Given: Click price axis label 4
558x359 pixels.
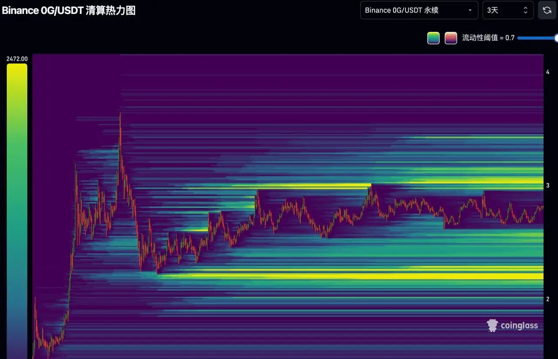Looking at the screenshot, I should click(548, 72).
